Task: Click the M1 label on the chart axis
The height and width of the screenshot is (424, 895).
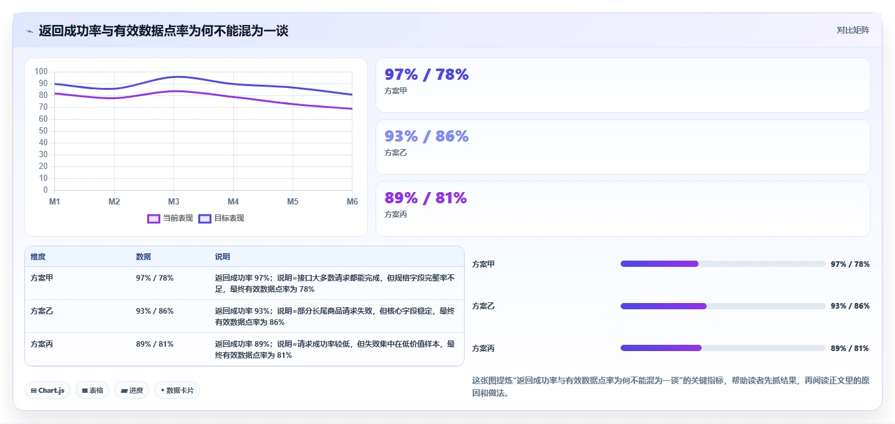Action: pyautogui.click(x=55, y=202)
